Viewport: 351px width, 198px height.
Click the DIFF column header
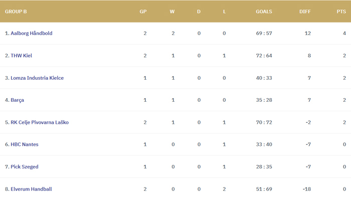(x=305, y=12)
